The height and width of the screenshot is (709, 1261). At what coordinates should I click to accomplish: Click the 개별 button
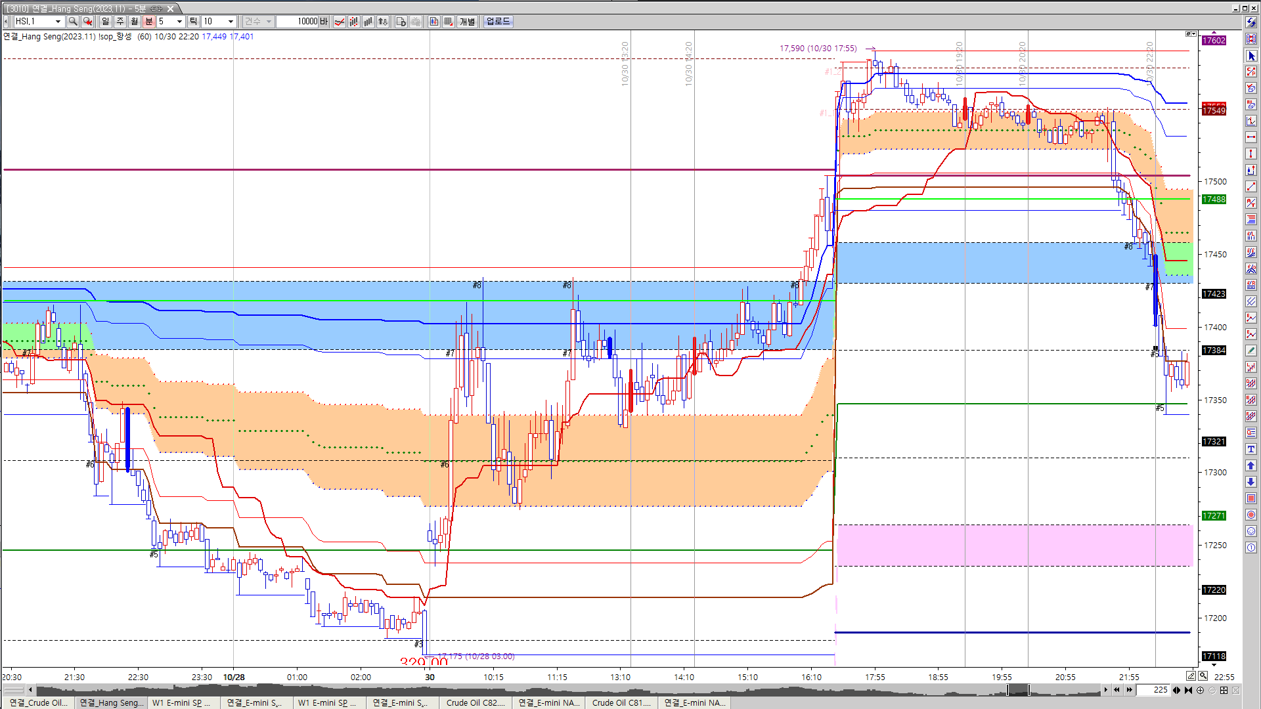tap(467, 22)
